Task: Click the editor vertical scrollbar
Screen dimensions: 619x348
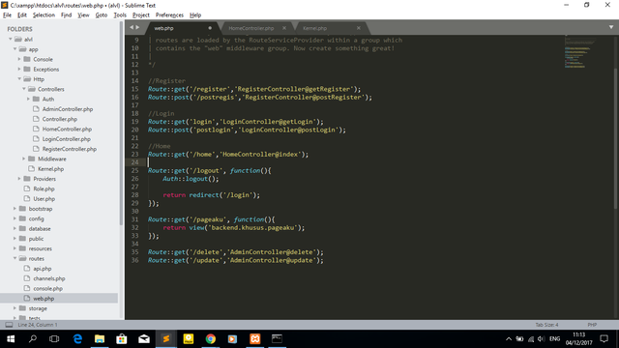Action: click(616, 138)
